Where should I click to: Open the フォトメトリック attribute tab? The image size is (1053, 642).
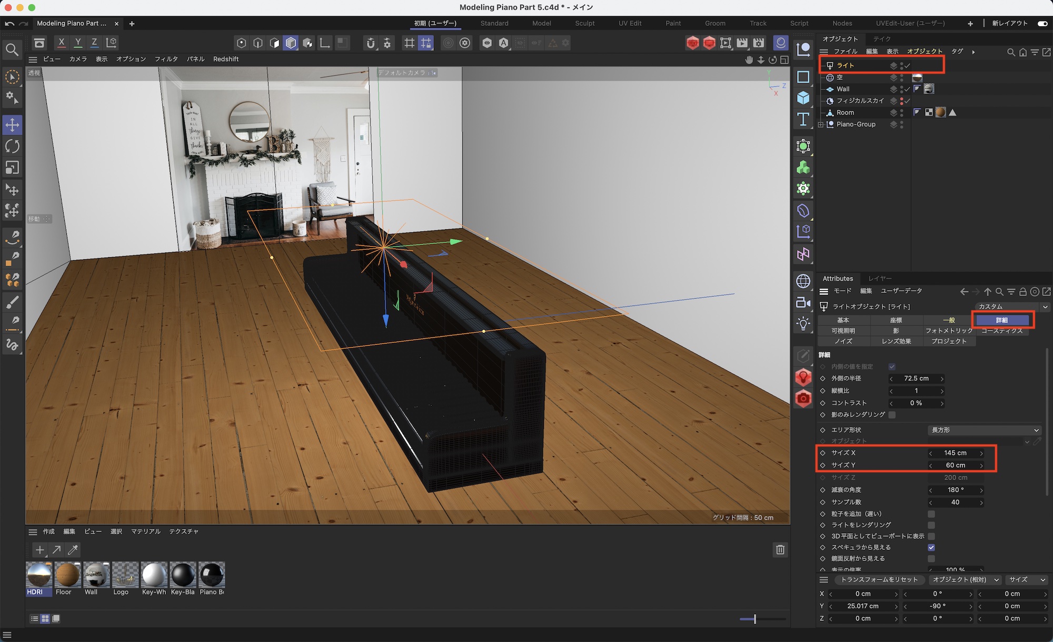[x=949, y=331]
